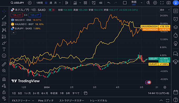Select the 1時間 timeframe
This screenshot has width=179, height=103.
coord(39,3)
